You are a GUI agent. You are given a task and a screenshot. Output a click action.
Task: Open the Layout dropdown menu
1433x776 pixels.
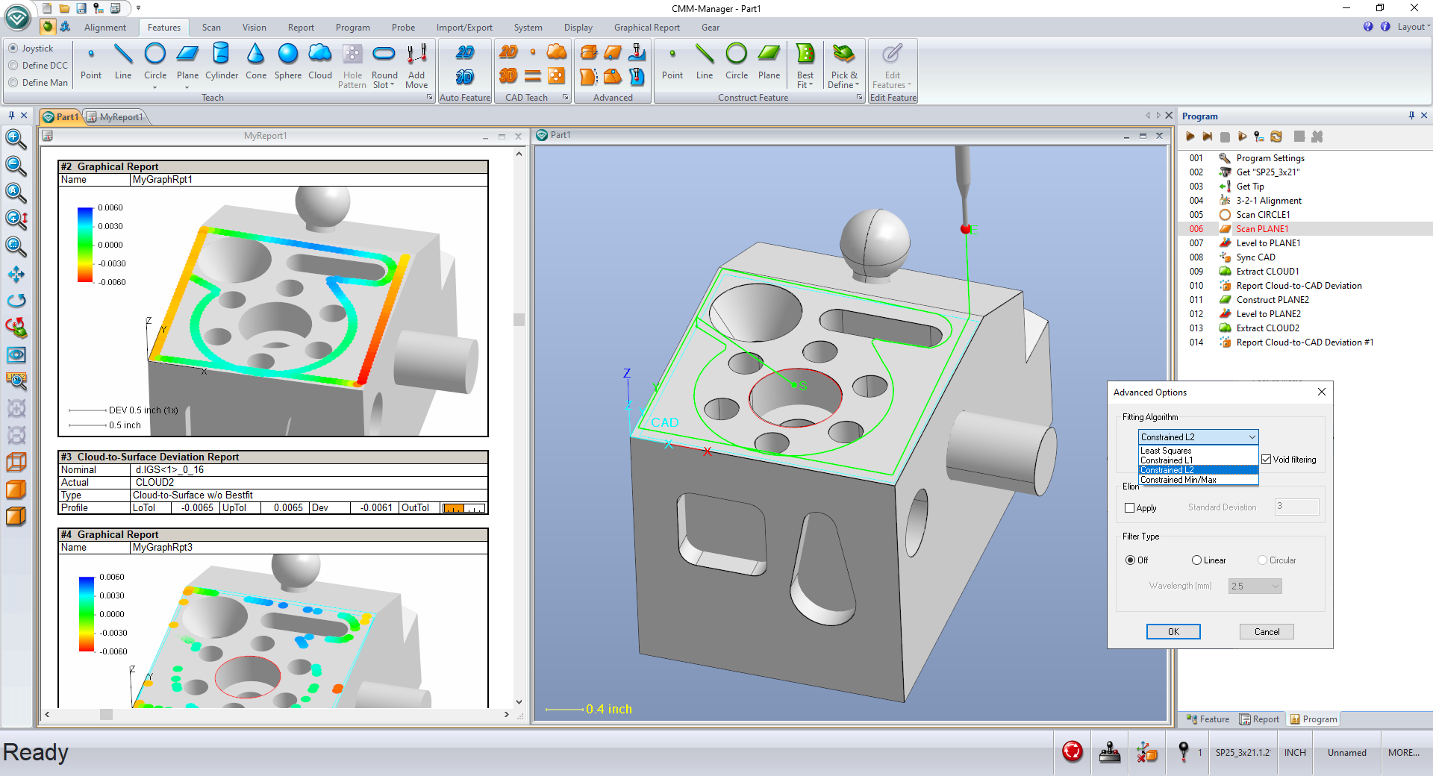coord(1414,27)
